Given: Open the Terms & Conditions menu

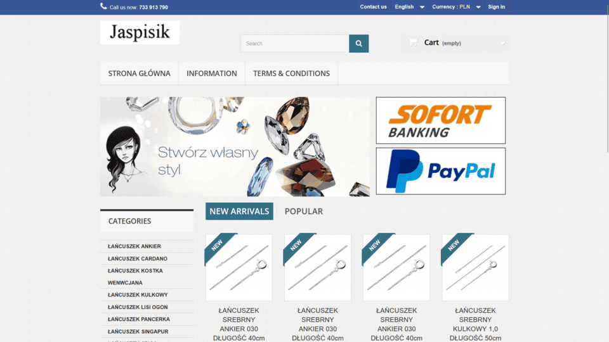Looking at the screenshot, I should point(291,73).
